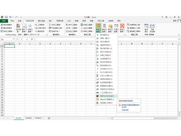Select the 文本转EXCEL(T) menu item
Viewport: 181px width, 136px height.
click(106, 69)
